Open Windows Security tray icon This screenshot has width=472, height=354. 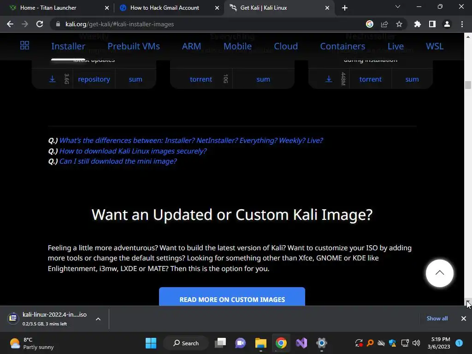point(393,343)
